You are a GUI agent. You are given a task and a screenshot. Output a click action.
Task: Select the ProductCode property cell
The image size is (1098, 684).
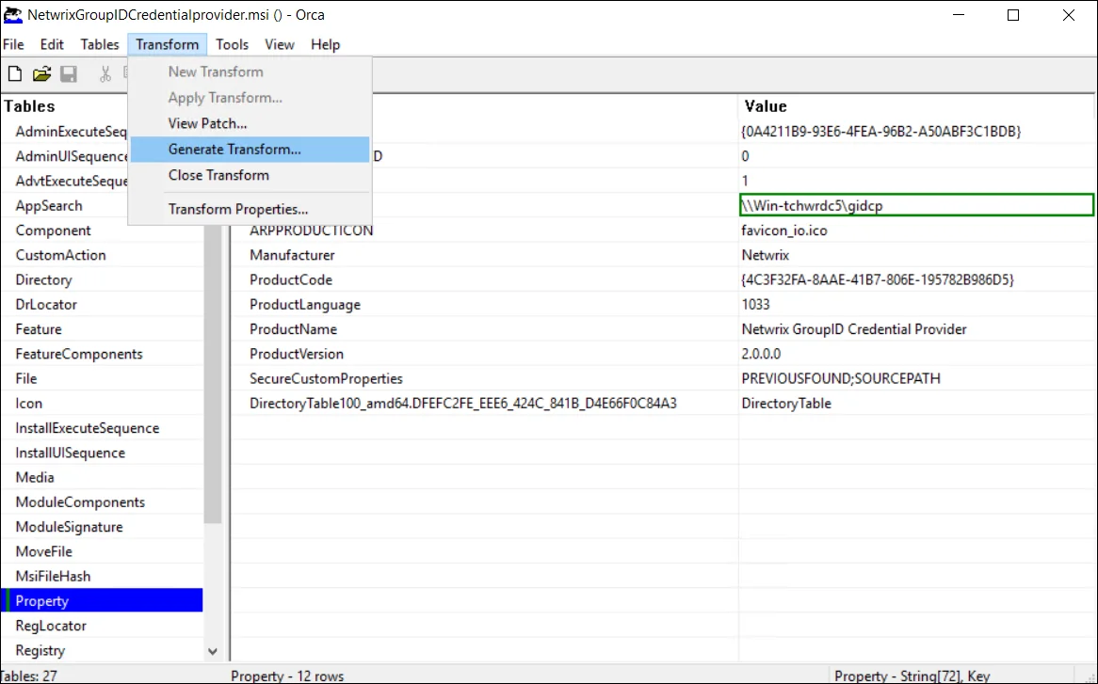click(x=291, y=279)
